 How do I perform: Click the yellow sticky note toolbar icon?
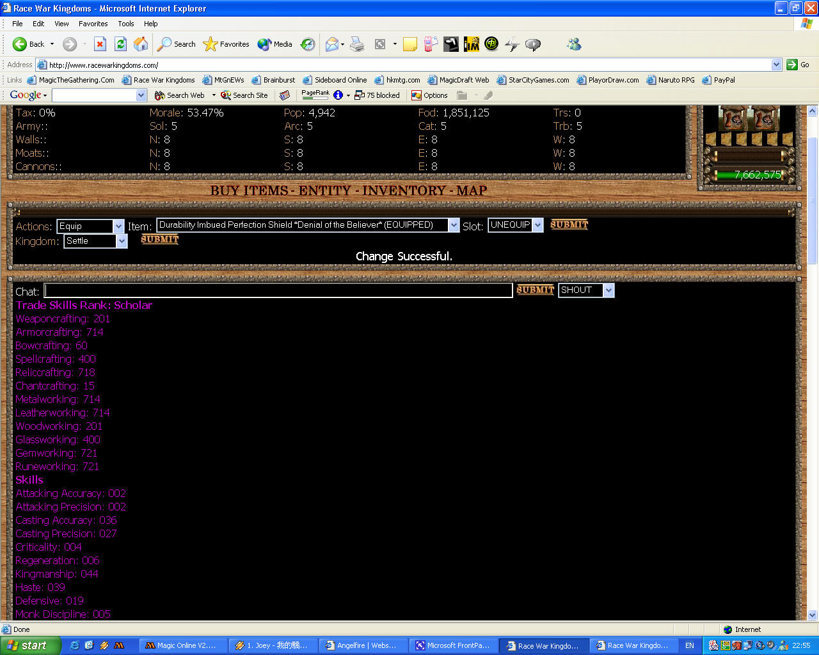coord(410,44)
